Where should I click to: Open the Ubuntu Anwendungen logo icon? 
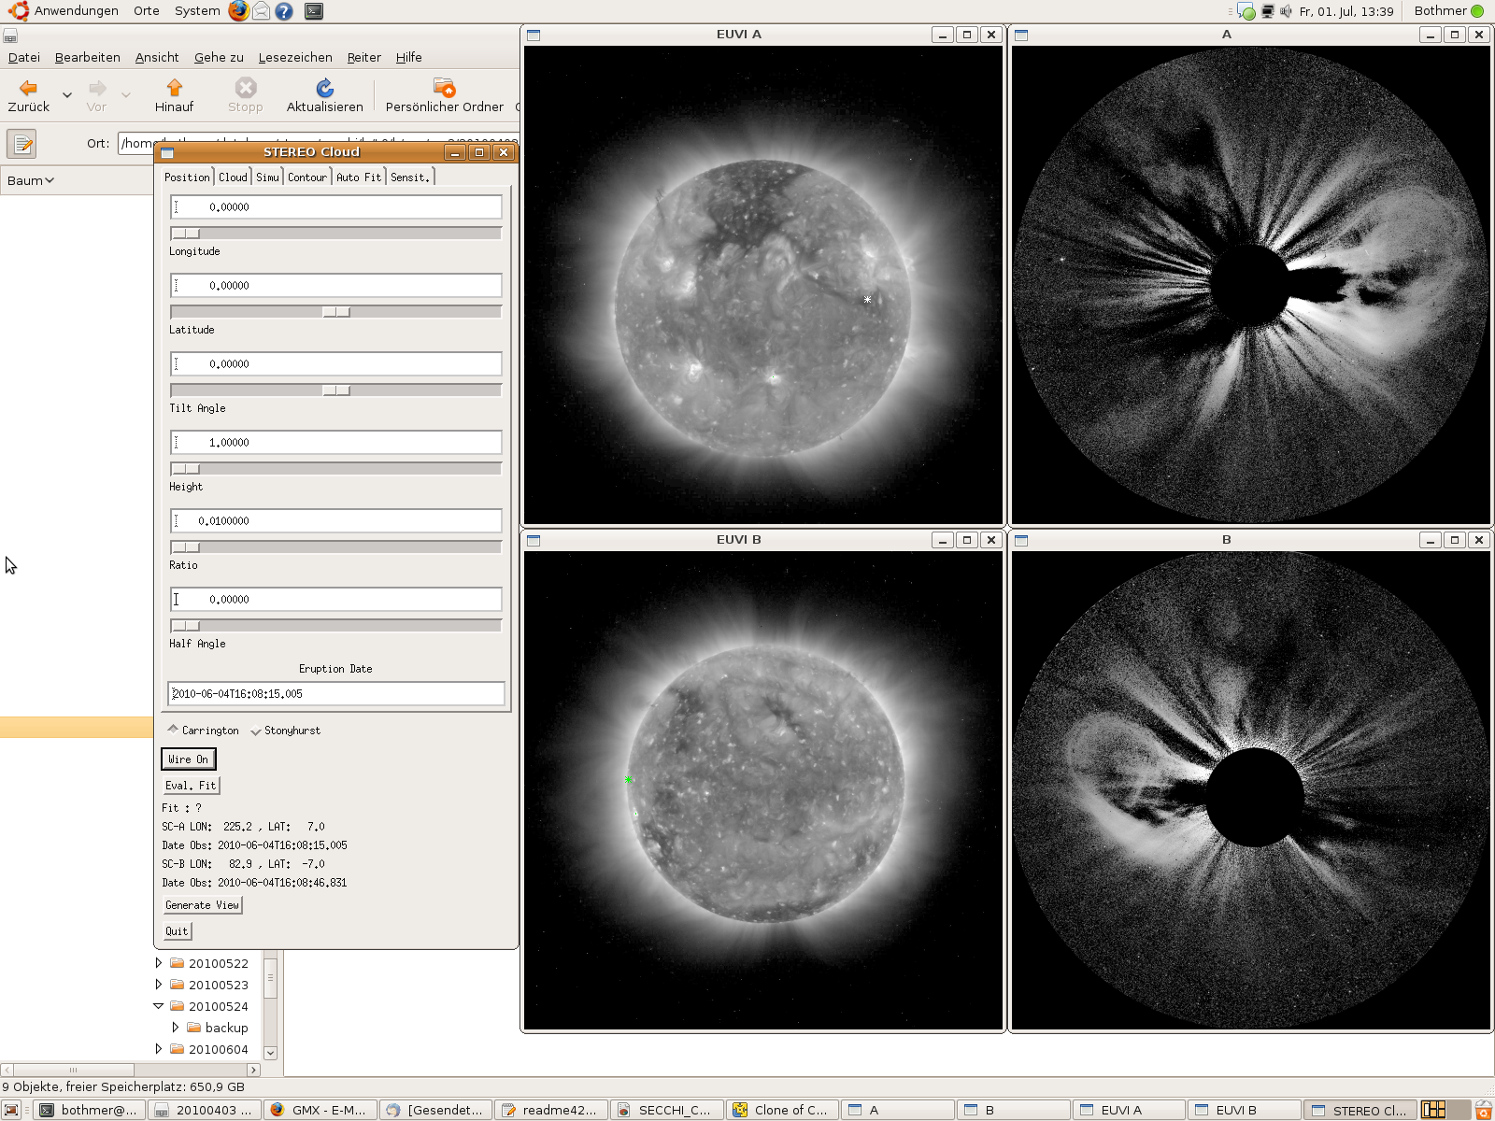(x=18, y=11)
